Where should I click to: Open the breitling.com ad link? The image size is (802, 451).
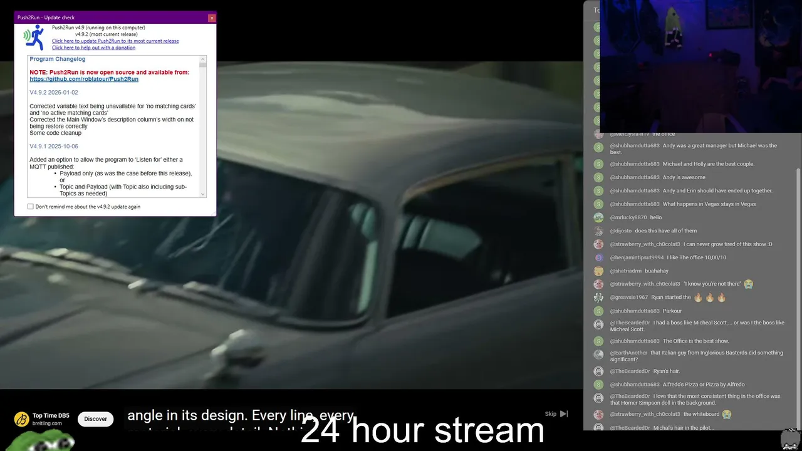click(x=48, y=423)
